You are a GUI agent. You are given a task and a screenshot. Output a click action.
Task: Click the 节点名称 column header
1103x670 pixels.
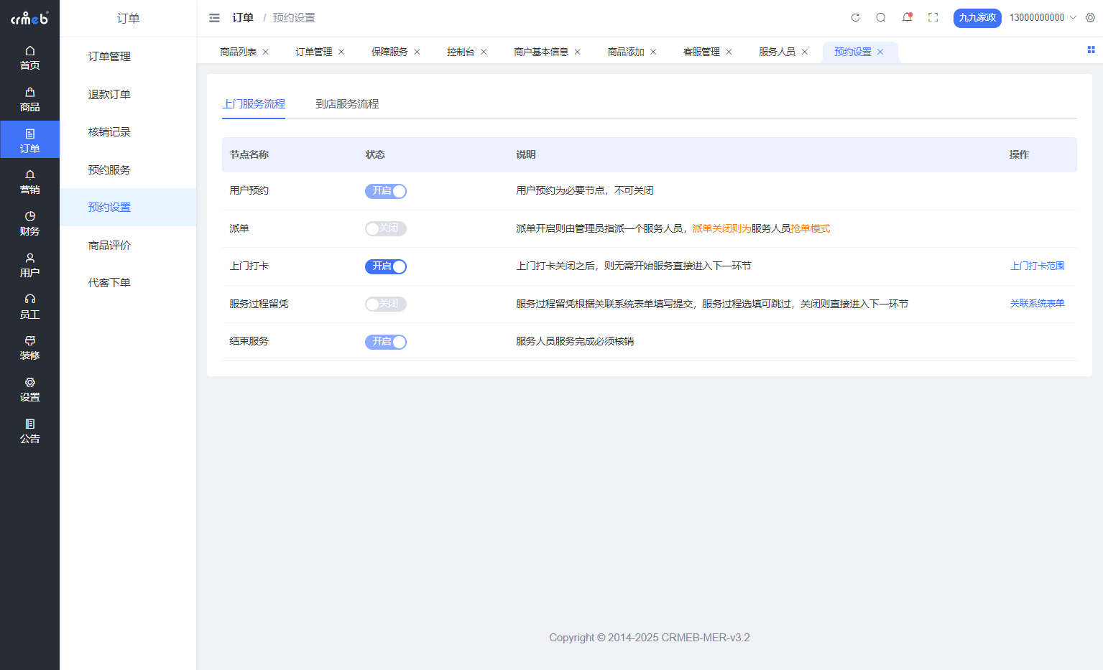click(x=249, y=154)
